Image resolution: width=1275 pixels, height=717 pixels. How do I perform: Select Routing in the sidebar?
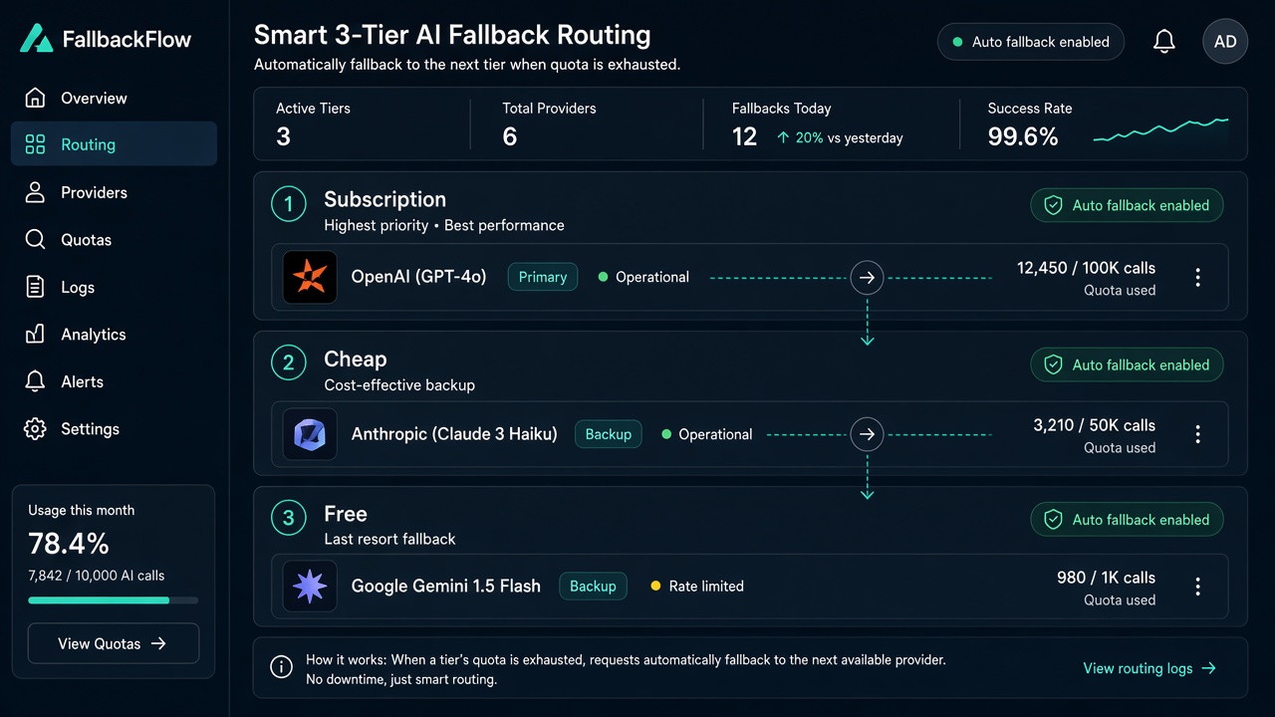[114, 144]
